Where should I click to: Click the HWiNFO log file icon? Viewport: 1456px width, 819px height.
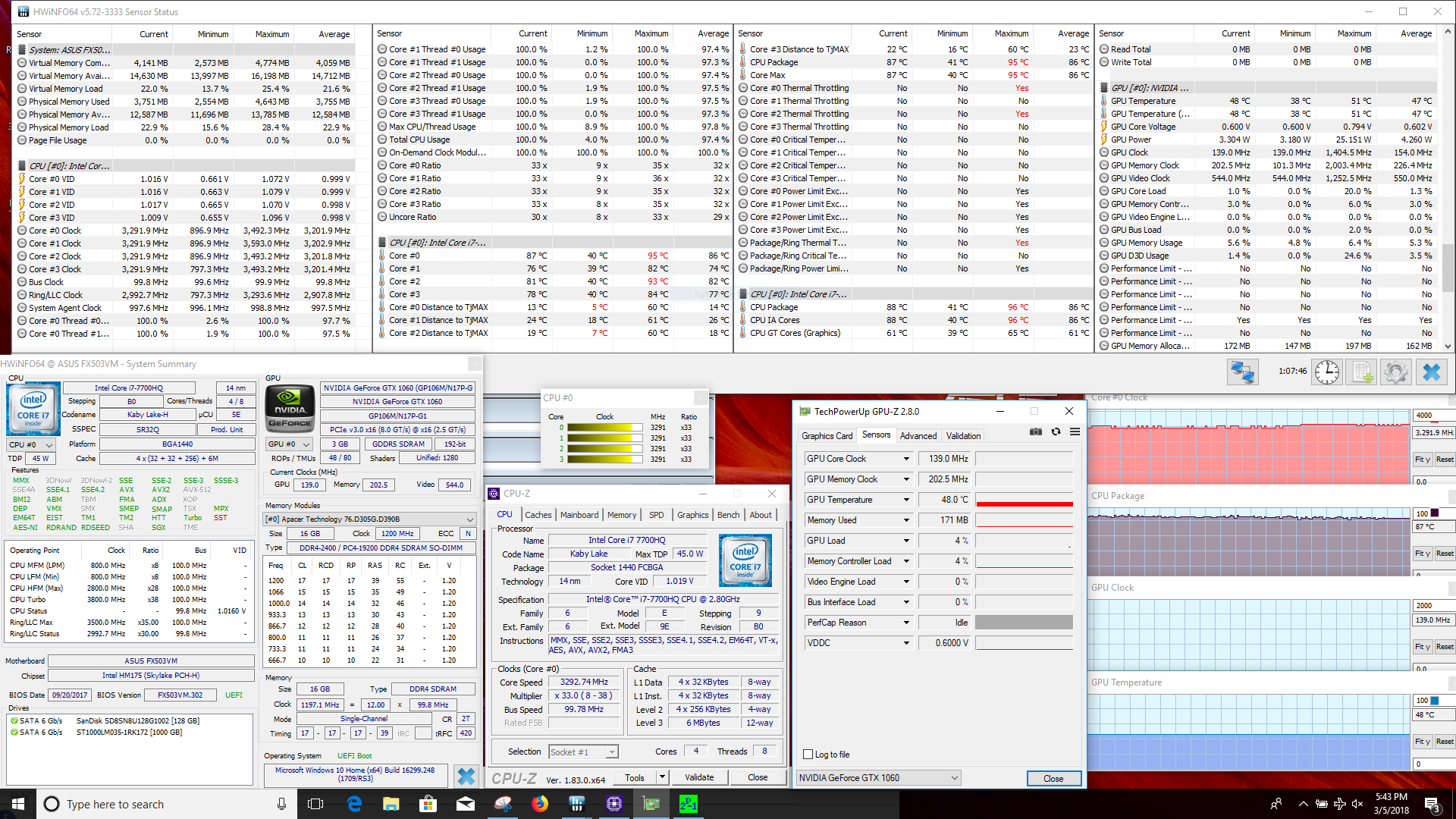[x=1362, y=372]
